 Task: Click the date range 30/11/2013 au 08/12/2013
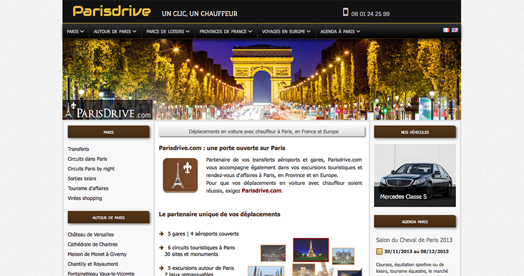[416, 252]
